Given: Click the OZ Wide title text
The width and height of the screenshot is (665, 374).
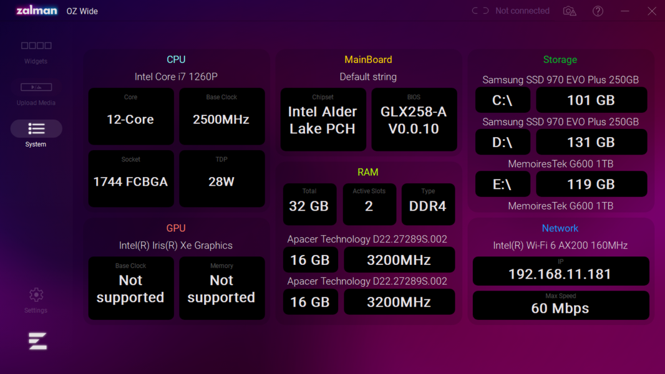Looking at the screenshot, I should (82, 11).
